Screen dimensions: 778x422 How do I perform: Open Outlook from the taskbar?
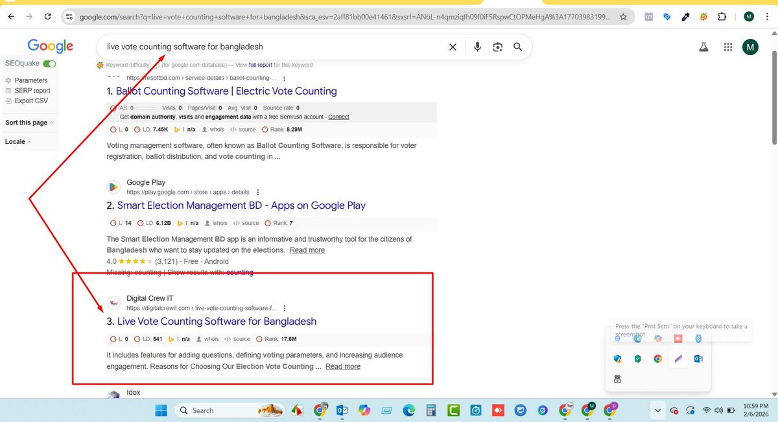coord(342,410)
